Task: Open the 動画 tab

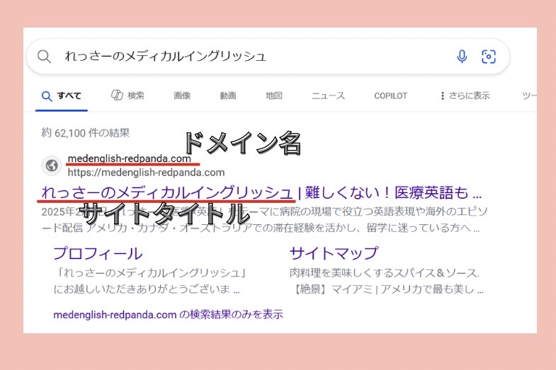Action: 227,96
